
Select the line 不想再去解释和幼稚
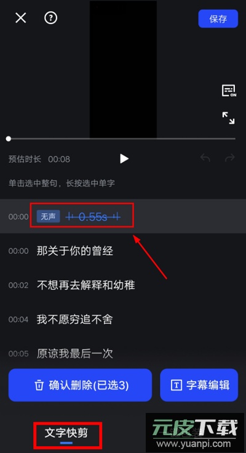pos(85,285)
